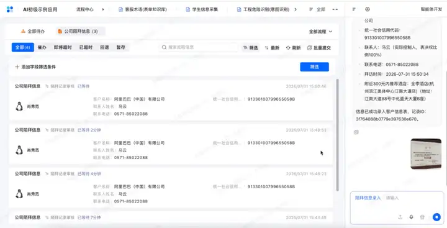The image size is (447, 228).
Task: Open the 客服术语(表单知识库) tab
Action: [143, 9]
